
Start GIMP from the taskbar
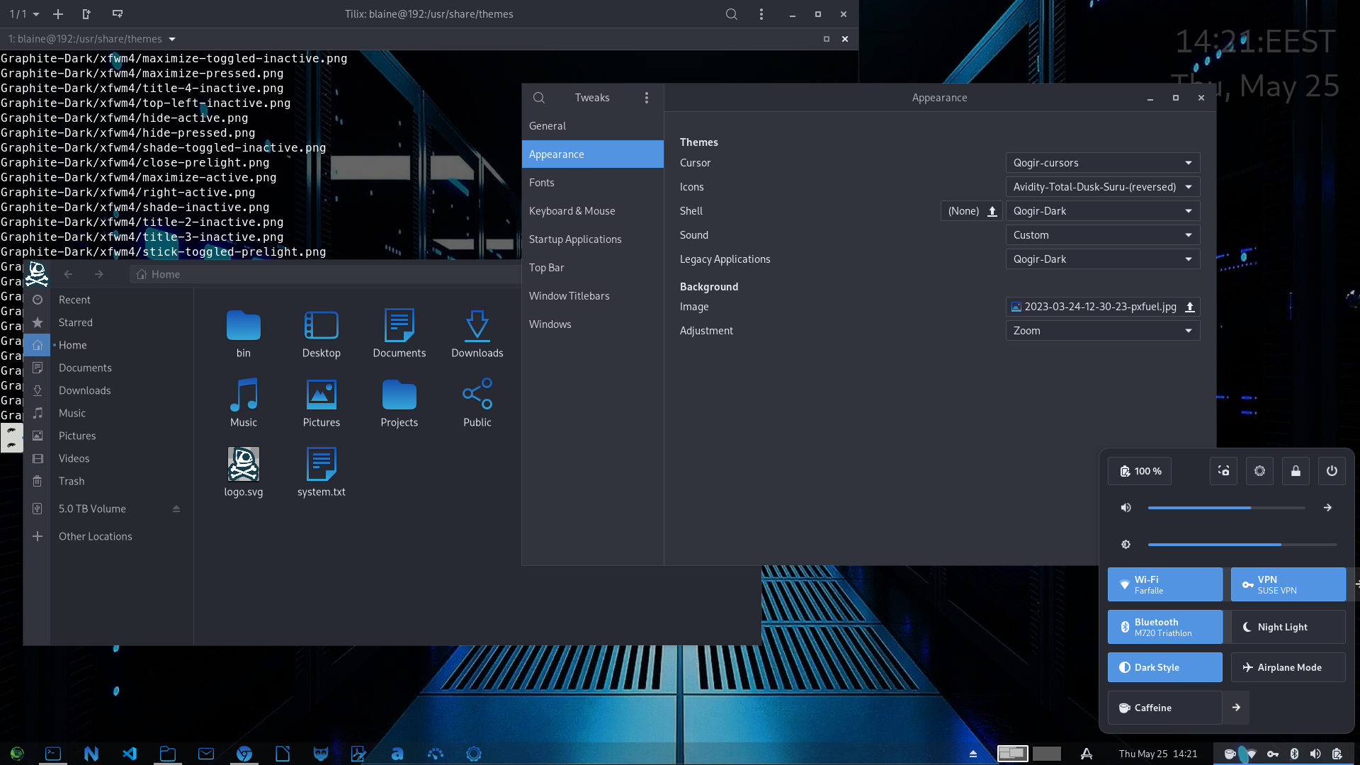click(x=321, y=754)
